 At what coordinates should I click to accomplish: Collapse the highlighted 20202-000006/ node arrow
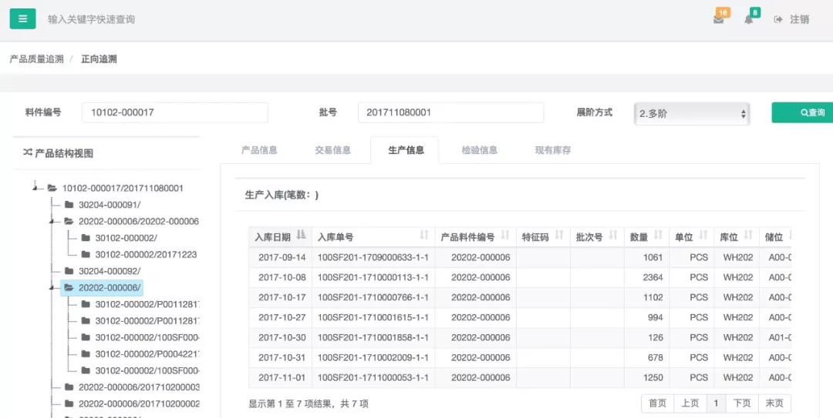tap(52, 287)
